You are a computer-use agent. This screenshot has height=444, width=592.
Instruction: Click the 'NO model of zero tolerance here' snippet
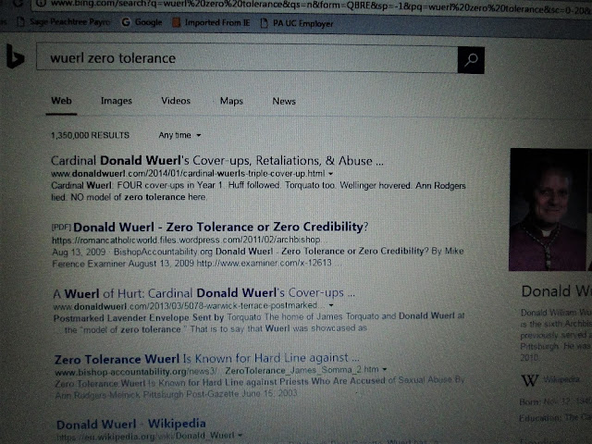(138, 197)
